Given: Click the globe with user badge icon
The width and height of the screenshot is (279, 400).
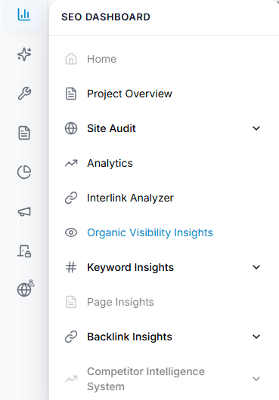Looking at the screenshot, I should pyautogui.click(x=26, y=288).
